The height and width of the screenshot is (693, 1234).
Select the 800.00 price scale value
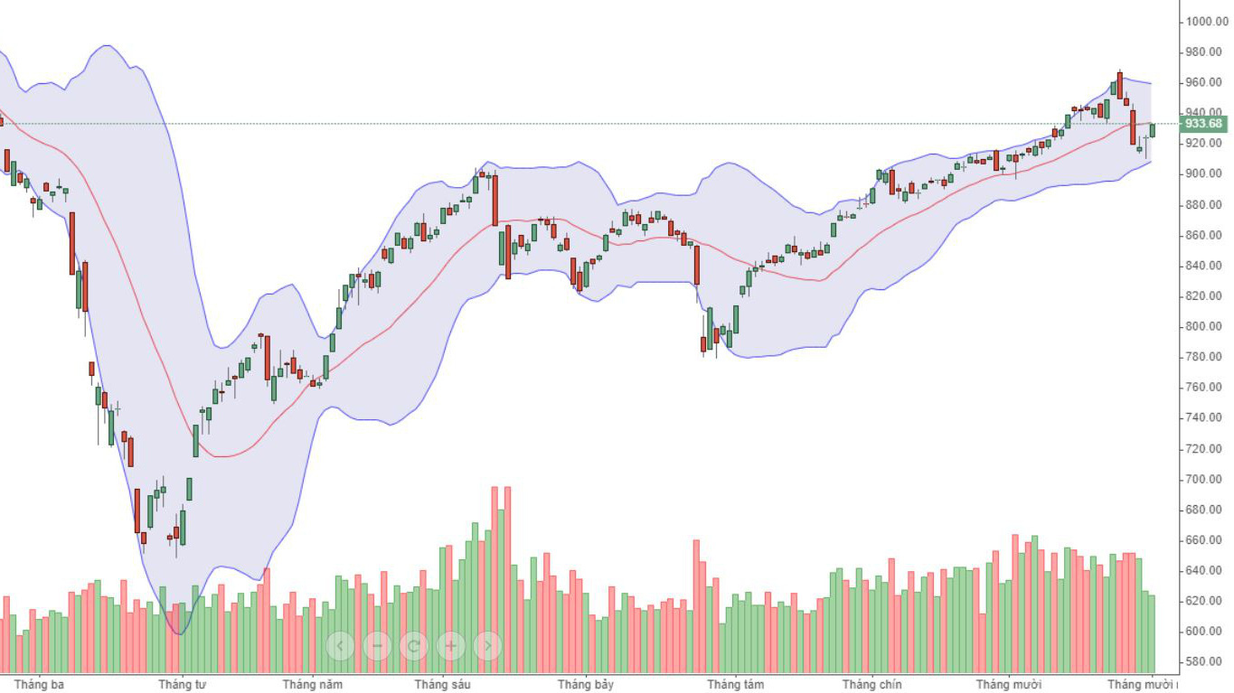click(x=1207, y=326)
